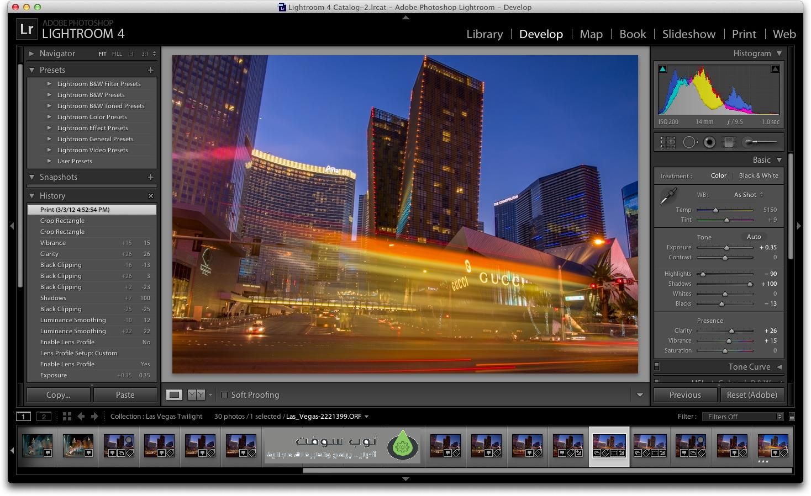This screenshot has width=811, height=496.
Task: Open the Web module
Action: click(784, 34)
